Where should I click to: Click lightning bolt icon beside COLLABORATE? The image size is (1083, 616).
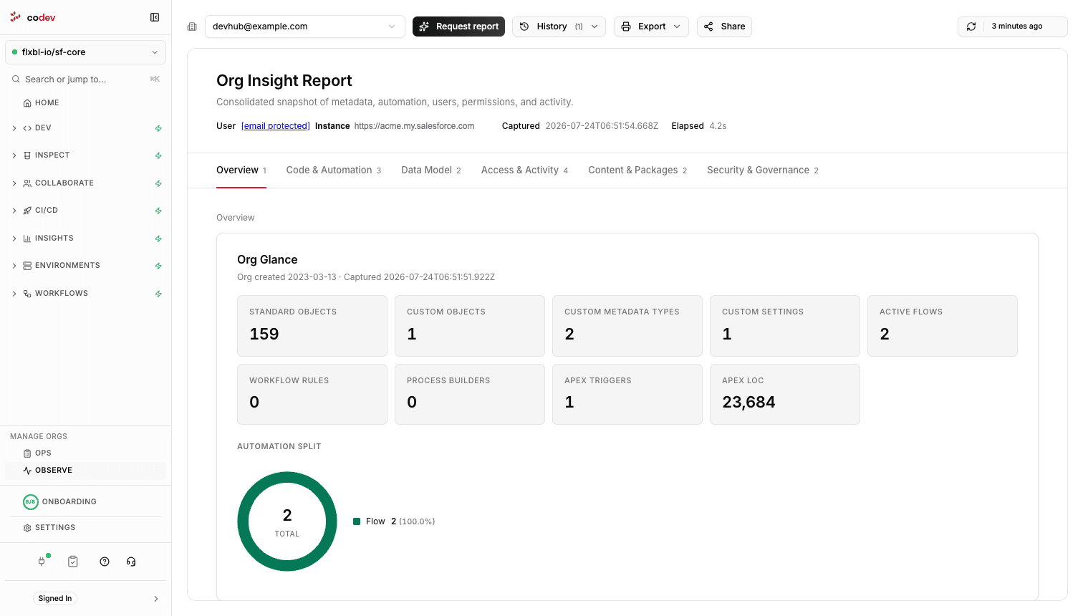point(158,183)
